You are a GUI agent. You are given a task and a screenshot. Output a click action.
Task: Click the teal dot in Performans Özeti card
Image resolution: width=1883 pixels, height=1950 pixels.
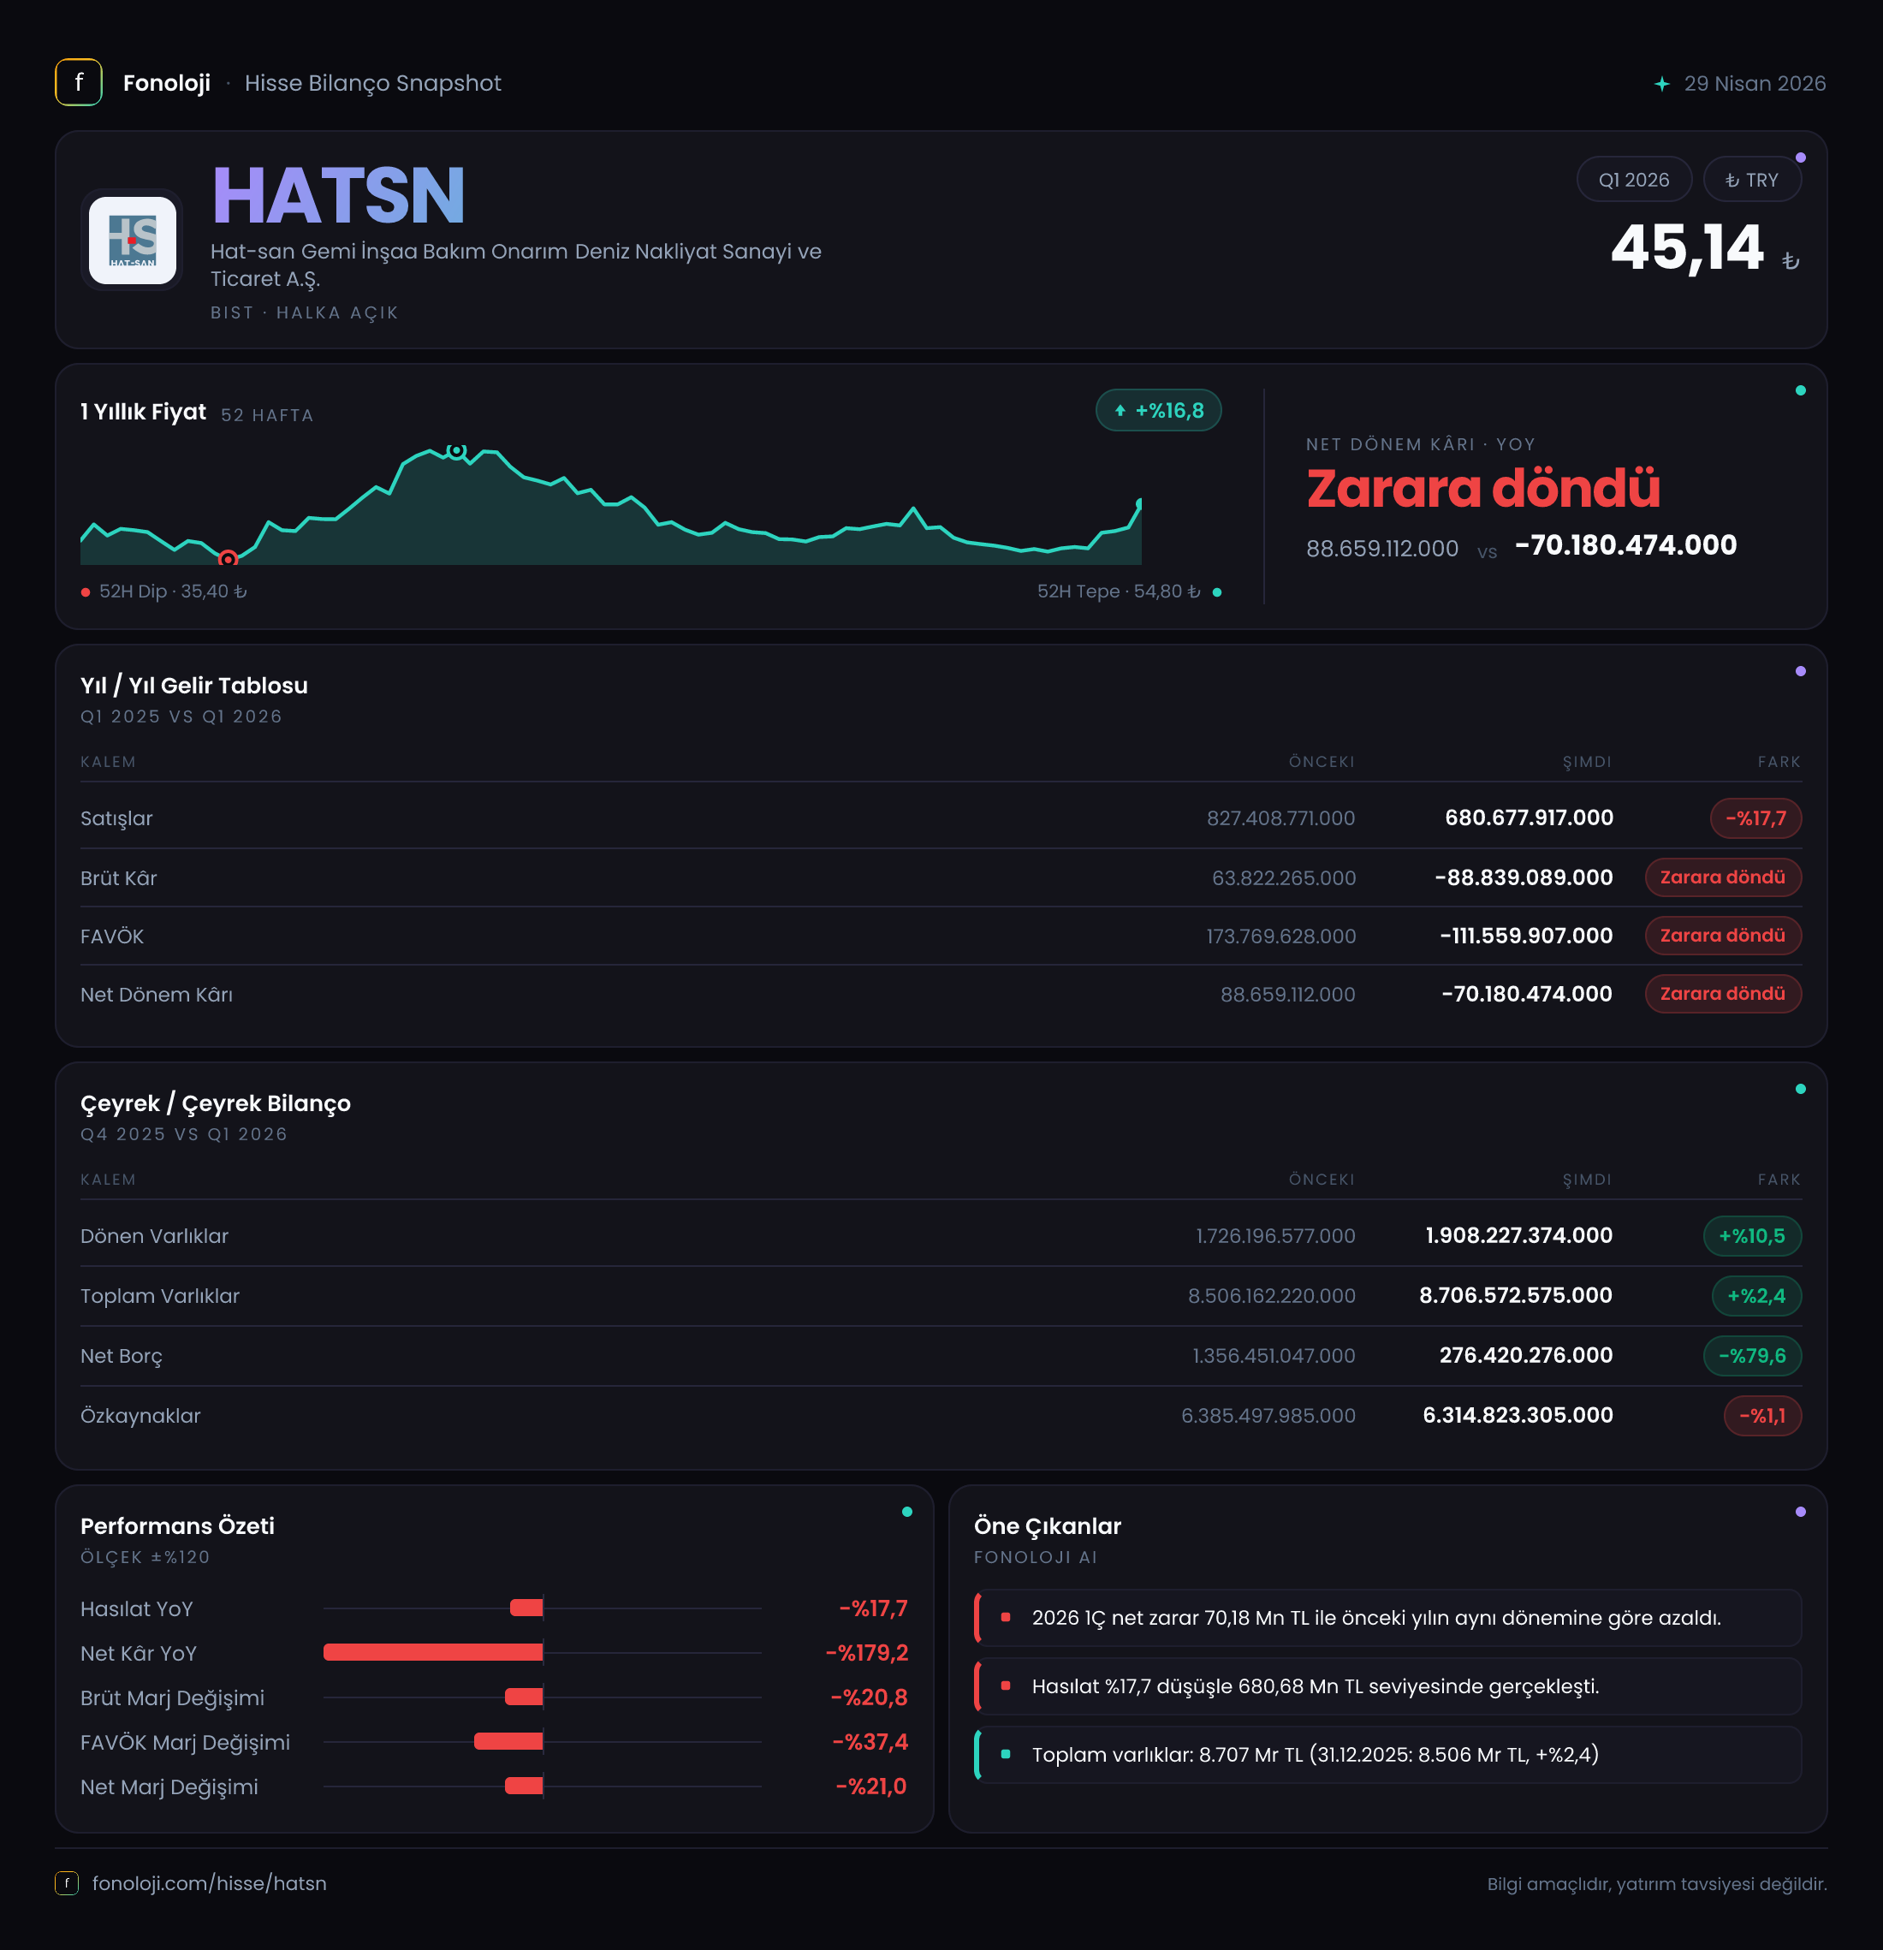click(x=907, y=1513)
